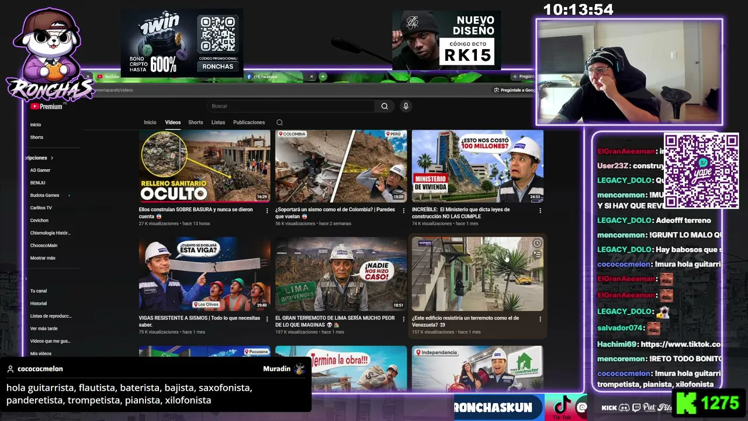Open video title Ellos construían SOBRE BASURA
Viewport: 748px width, 421px height.
[x=196, y=213]
